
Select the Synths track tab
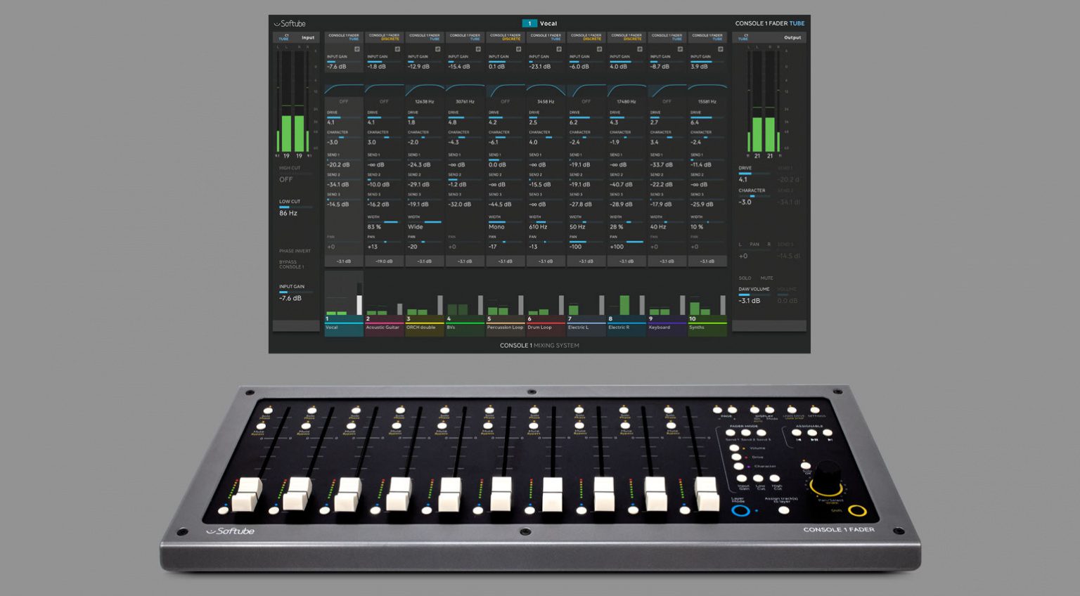click(x=707, y=327)
